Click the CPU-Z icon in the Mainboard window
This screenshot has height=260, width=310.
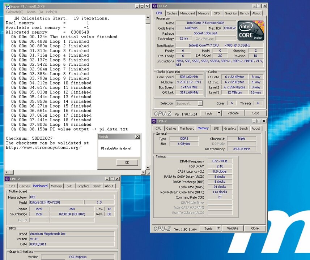(7, 179)
